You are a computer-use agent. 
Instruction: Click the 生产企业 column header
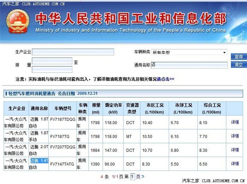[17, 108]
